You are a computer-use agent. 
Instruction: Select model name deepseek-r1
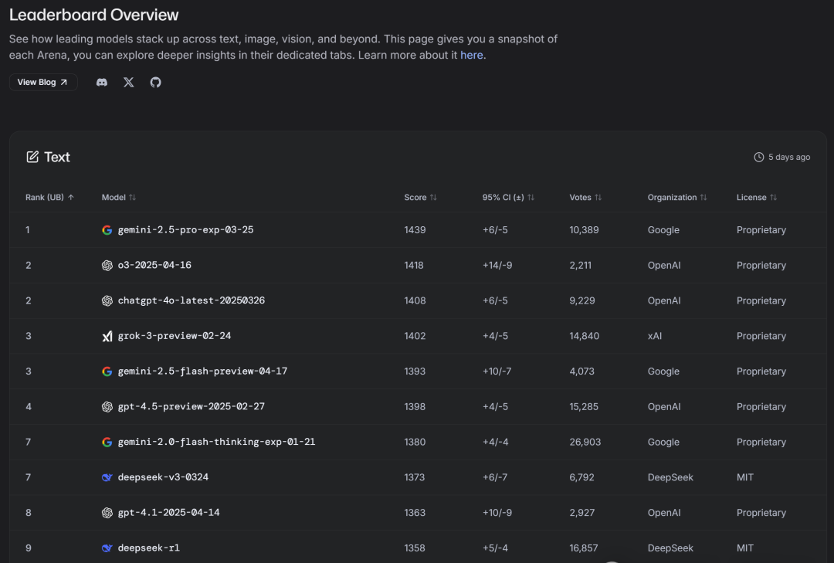pos(149,548)
